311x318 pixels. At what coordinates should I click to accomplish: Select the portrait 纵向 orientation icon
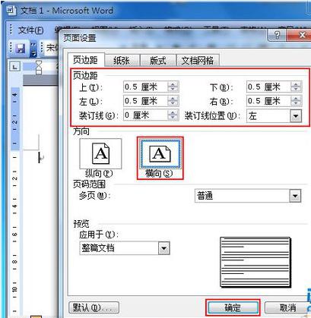tap(100, 154)
